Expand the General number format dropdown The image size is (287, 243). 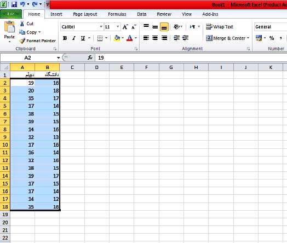pos(271,27)
